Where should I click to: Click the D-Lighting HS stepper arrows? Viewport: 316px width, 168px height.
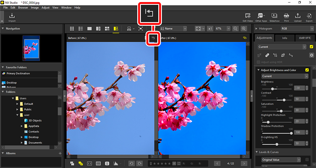pyautogui.click(x=307, y=143)
